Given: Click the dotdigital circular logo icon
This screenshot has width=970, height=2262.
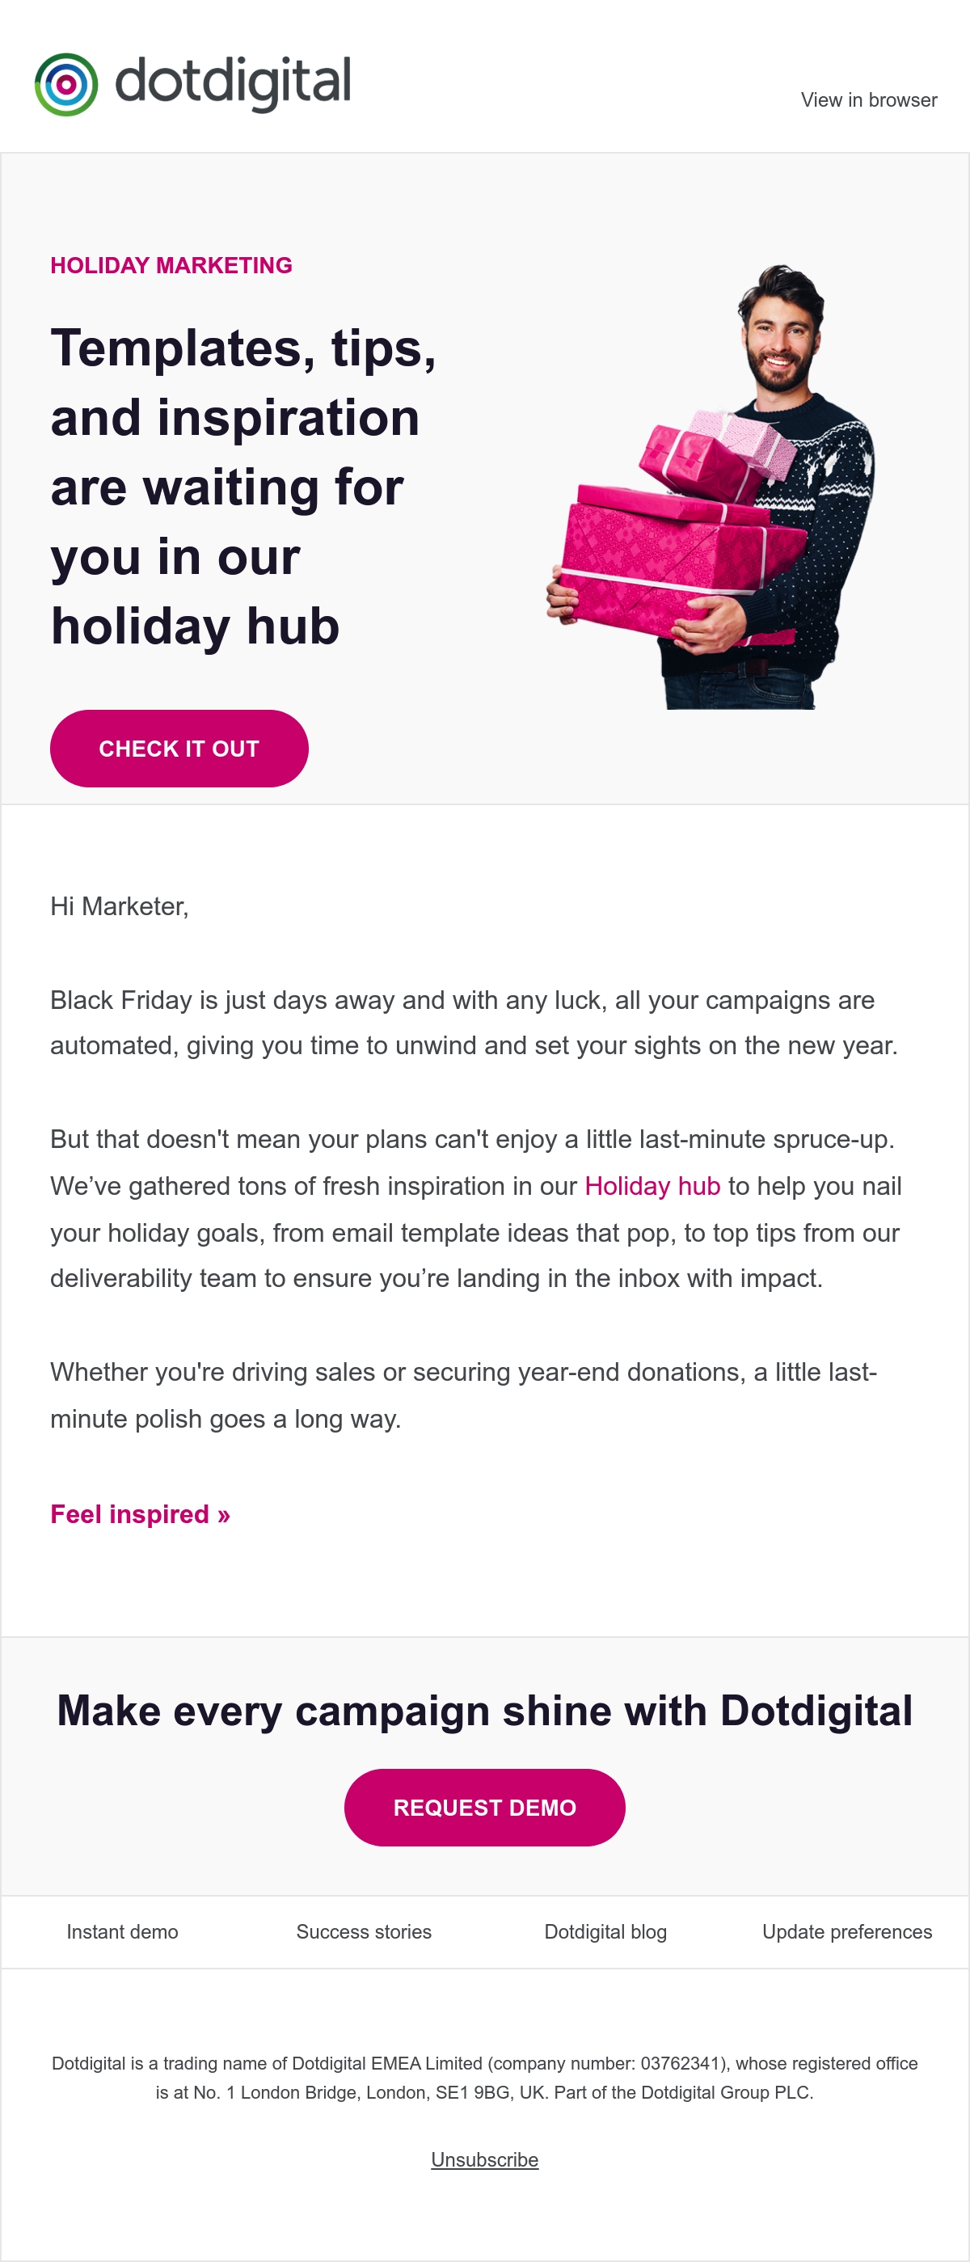Looking at the screenshot, I should point(65,84).
